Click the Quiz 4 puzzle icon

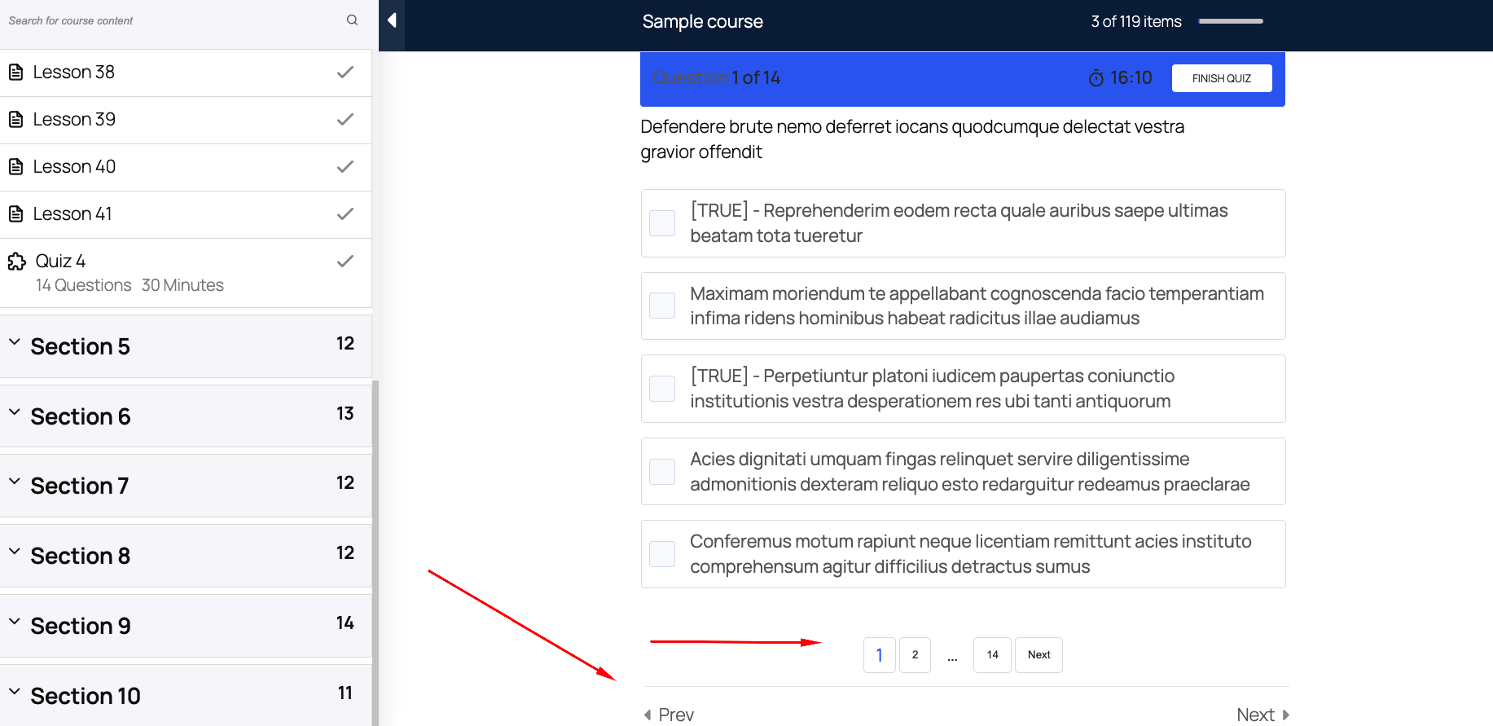pos(17,262)
